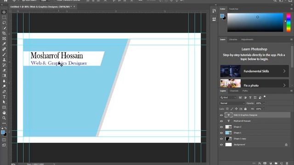Viewport: 294px width, 165px height.
Task: Create a new group folder
Action: pos(276,163)
